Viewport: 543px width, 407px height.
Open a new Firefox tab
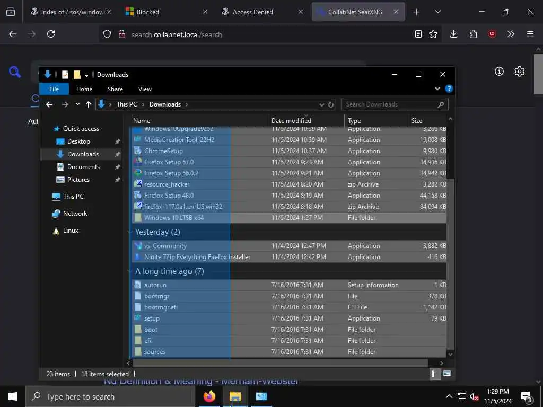coord(417,12)
